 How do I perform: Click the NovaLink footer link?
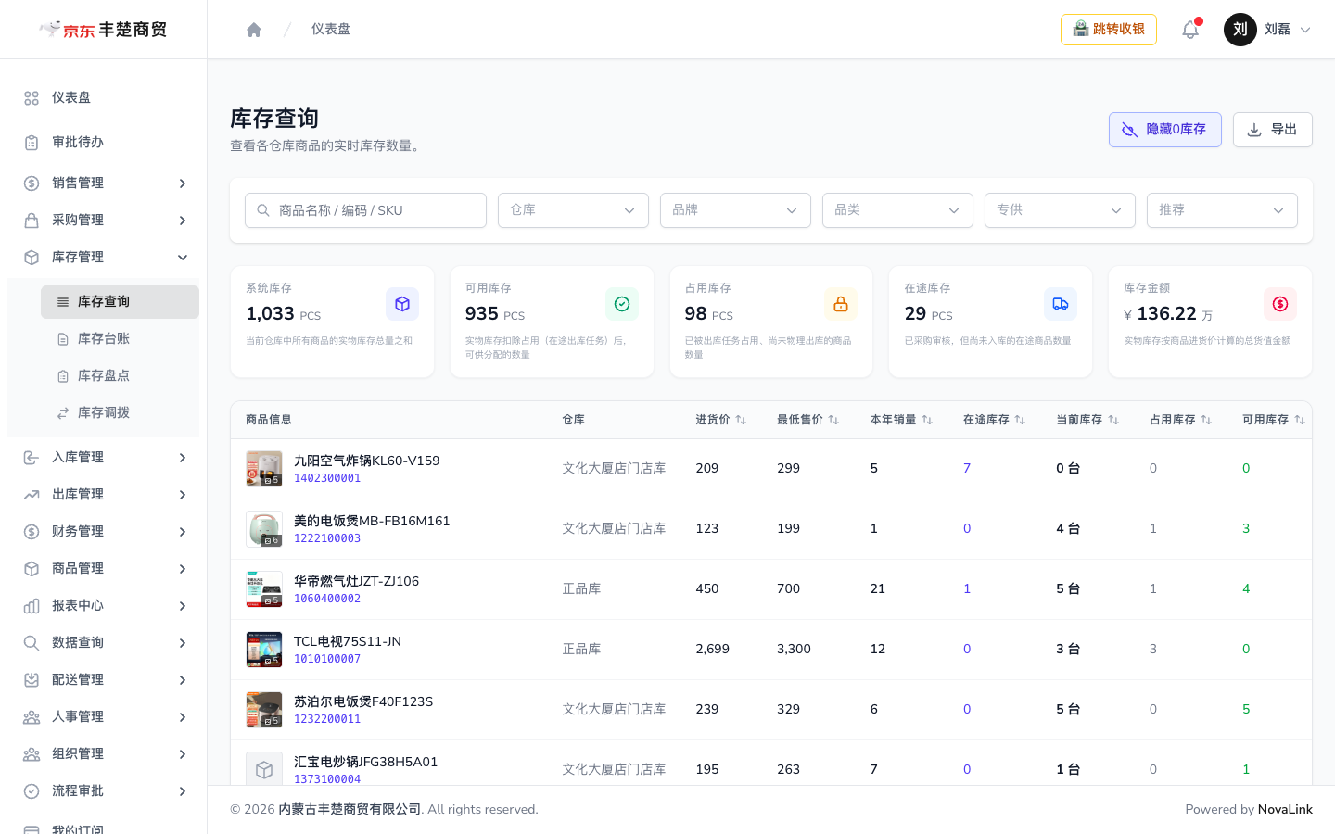1285,810
